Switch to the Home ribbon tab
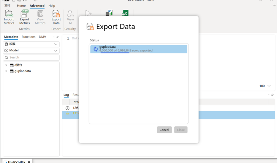 coord(21,6)
